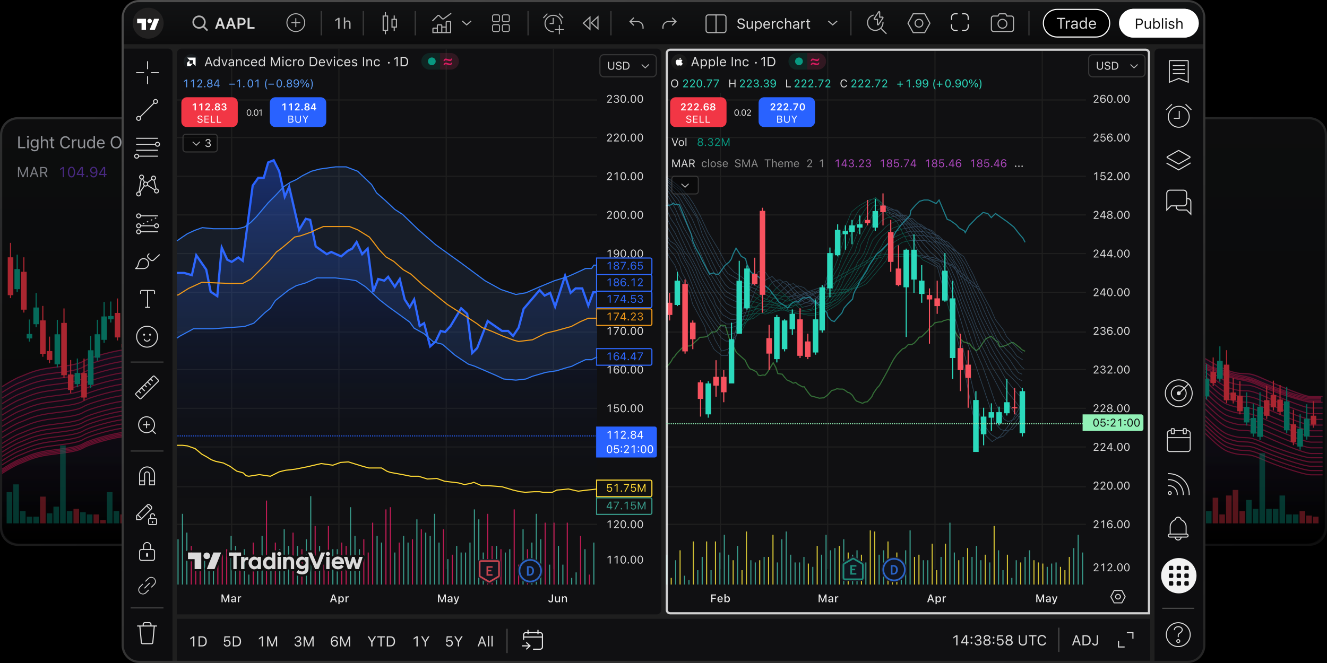
Task: Select the pattern drawing tool
Action: pyautogui.click(x=147, y=186)
